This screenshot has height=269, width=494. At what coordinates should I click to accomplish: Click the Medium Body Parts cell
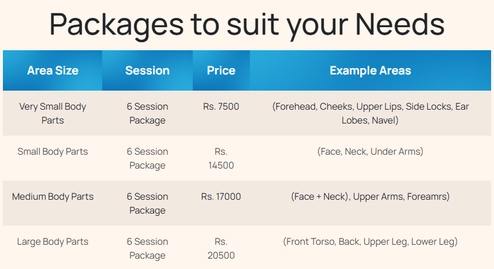53,197
